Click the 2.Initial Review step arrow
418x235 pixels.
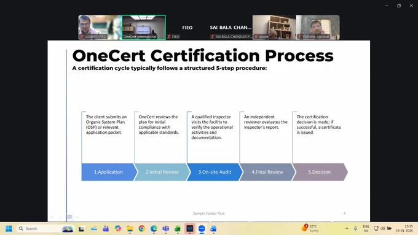(162, 172)
